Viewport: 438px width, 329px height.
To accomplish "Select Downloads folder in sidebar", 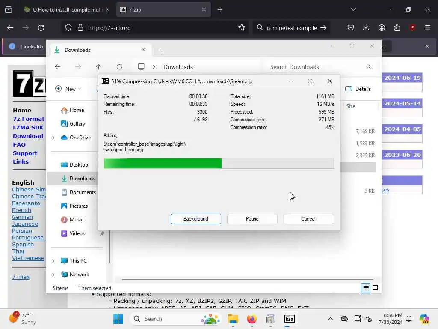I will pyautogui.click(x=78, y=179).
